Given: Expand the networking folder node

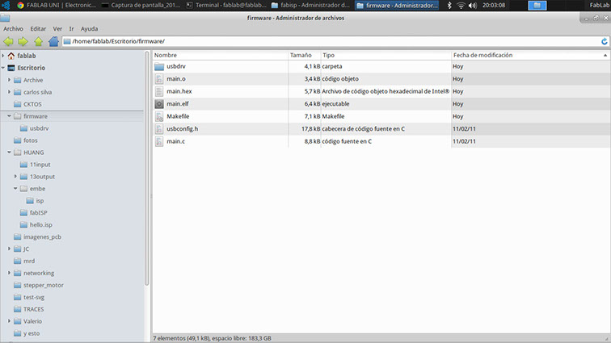Looking at the screenshot, I should click(x=10, y=273).
